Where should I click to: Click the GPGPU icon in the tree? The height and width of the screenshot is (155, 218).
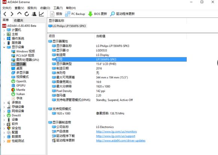point(13,85)
